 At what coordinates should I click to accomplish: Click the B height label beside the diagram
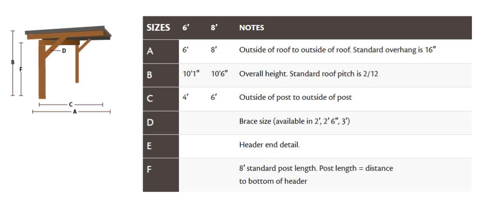(x=13, y=62)
